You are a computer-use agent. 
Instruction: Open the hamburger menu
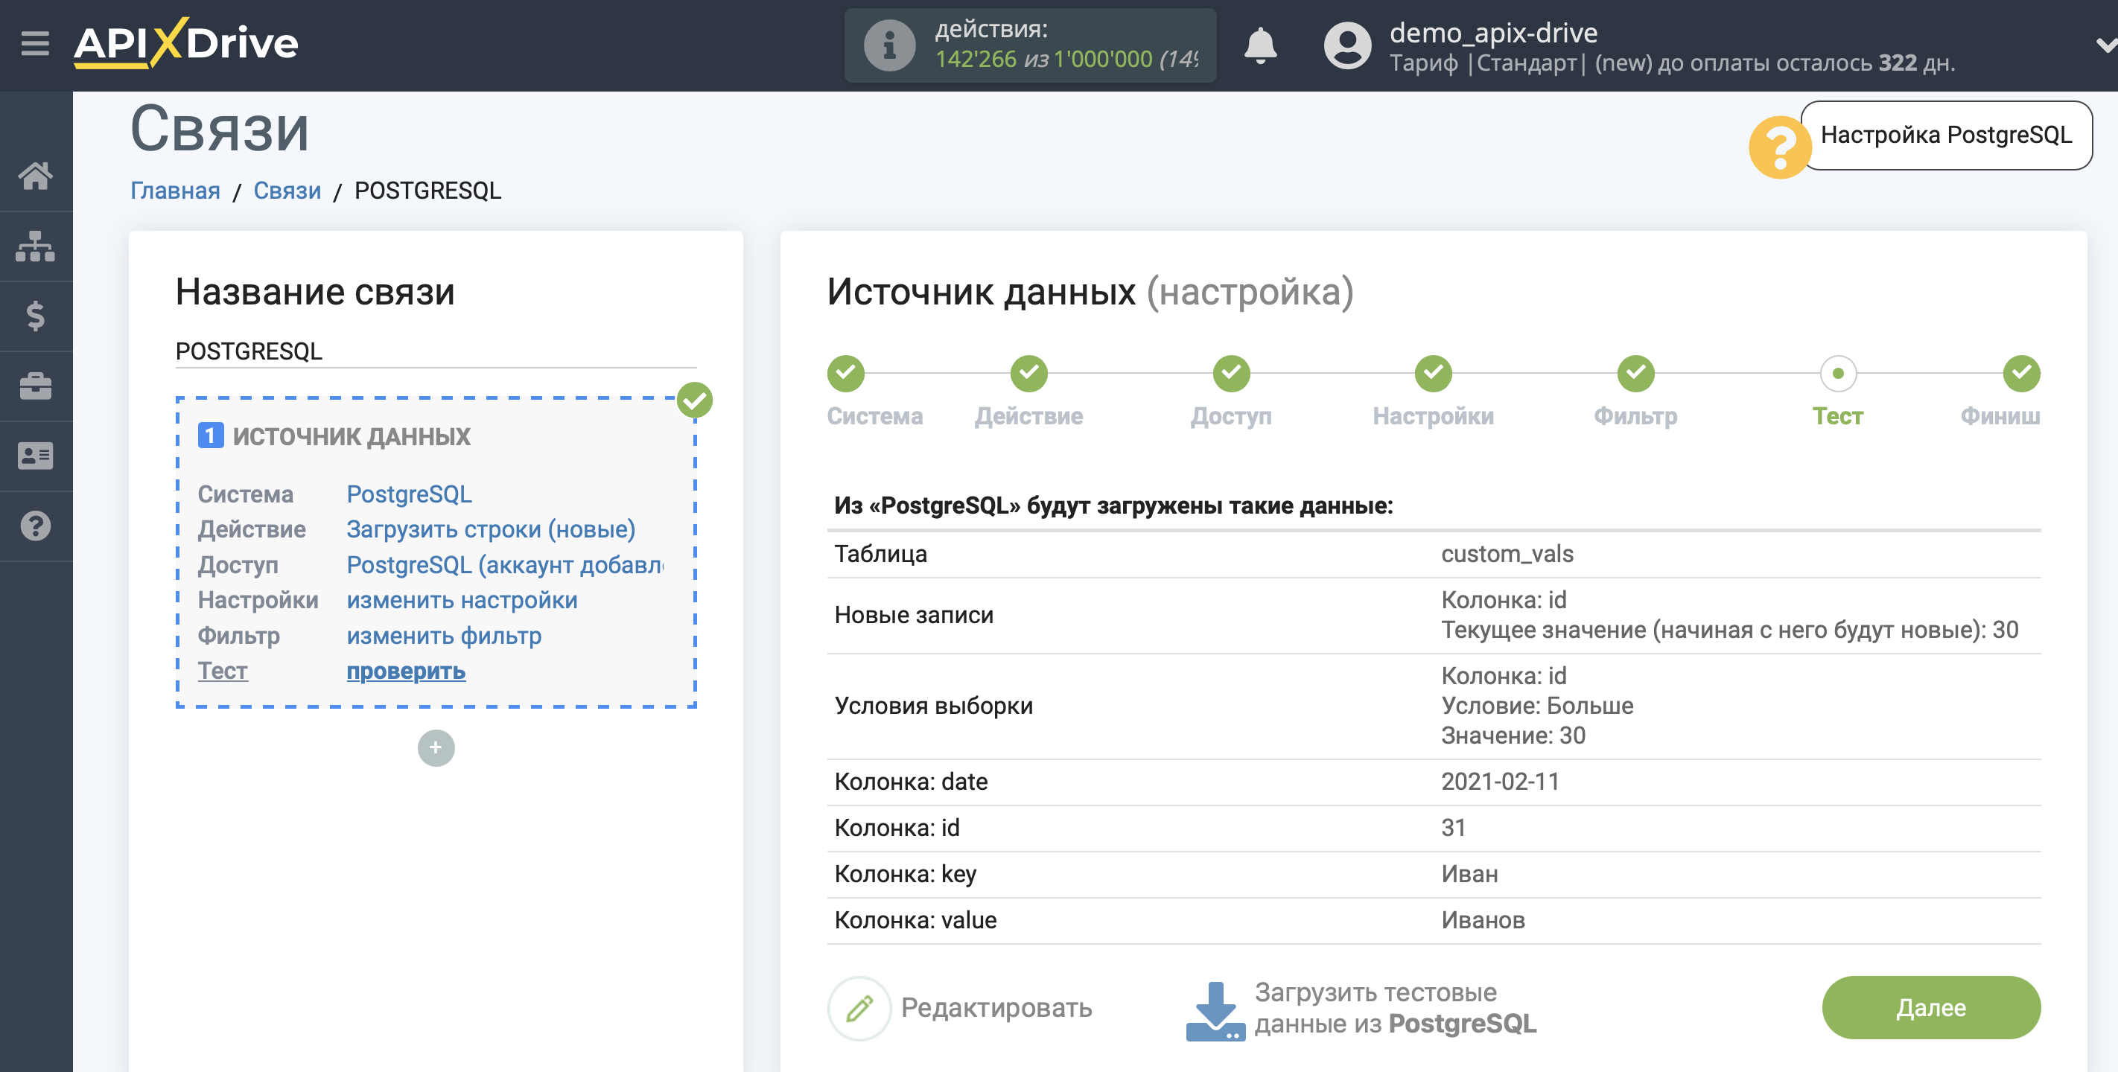coord(35,44)
